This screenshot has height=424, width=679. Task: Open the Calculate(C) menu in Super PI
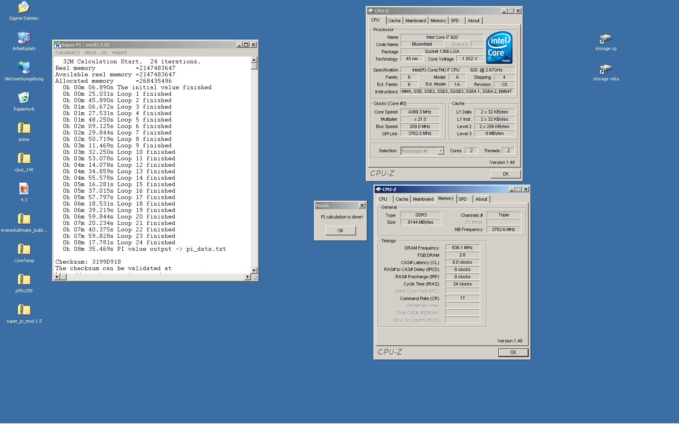click(68, 52)
